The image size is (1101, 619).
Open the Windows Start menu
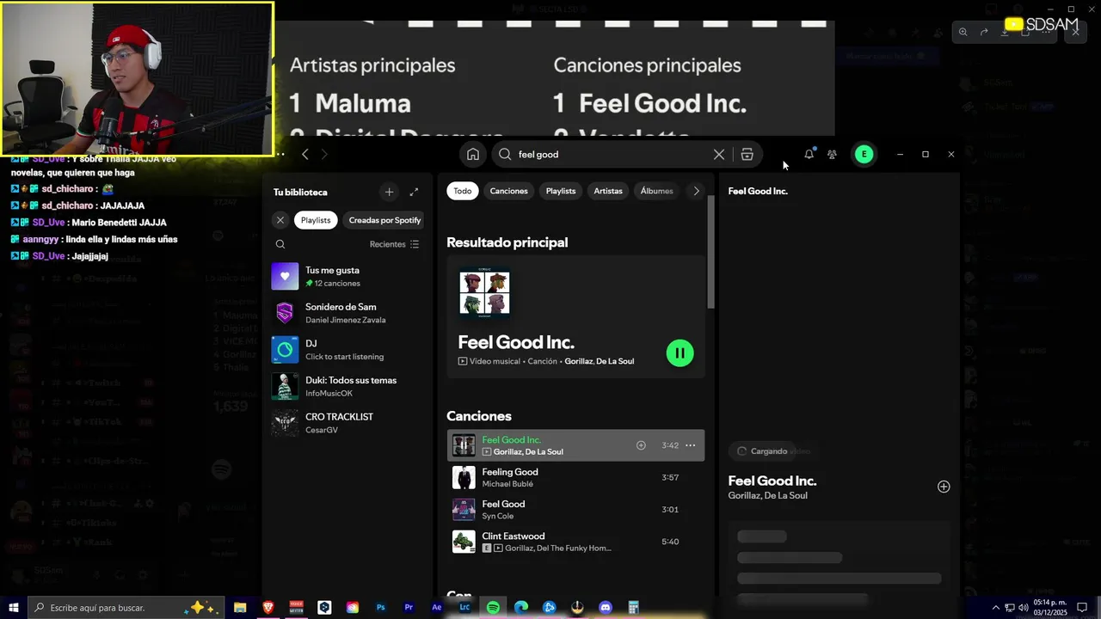(14, 608)
